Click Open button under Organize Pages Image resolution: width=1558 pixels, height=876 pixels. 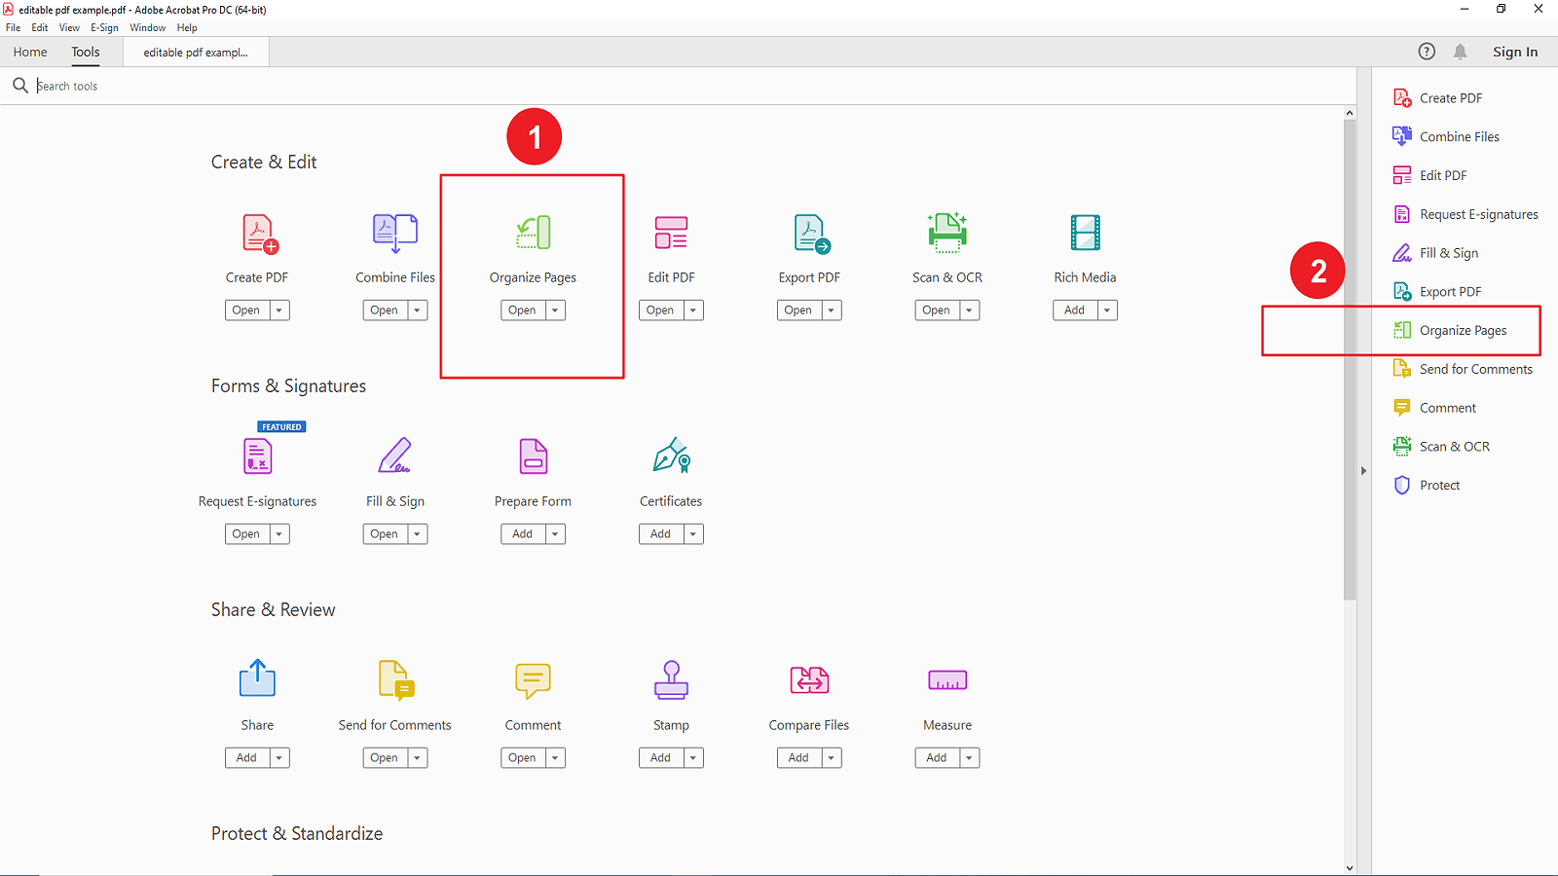[523, 310]
